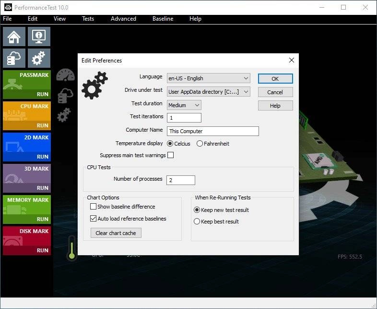This screenshot has height=309, width=377.
Task: Open the Edit menu
Action: [33, 19]
